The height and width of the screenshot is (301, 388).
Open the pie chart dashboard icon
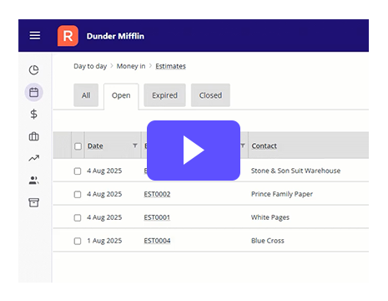(34, 70)
